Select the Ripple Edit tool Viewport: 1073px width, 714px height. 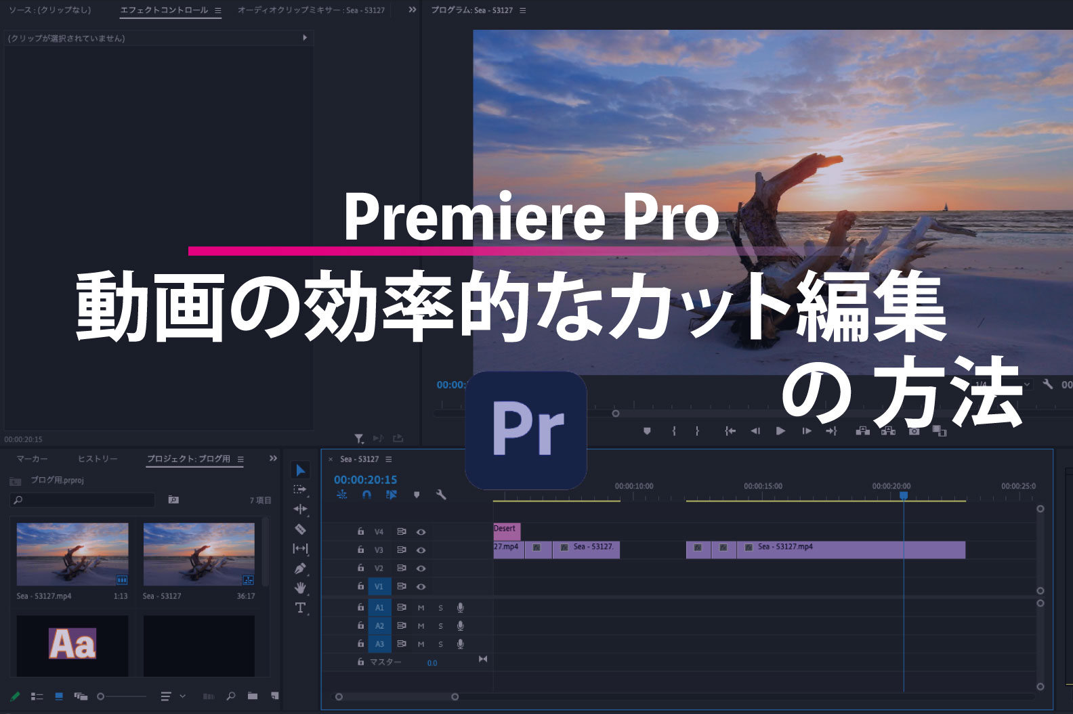[300, 509]
